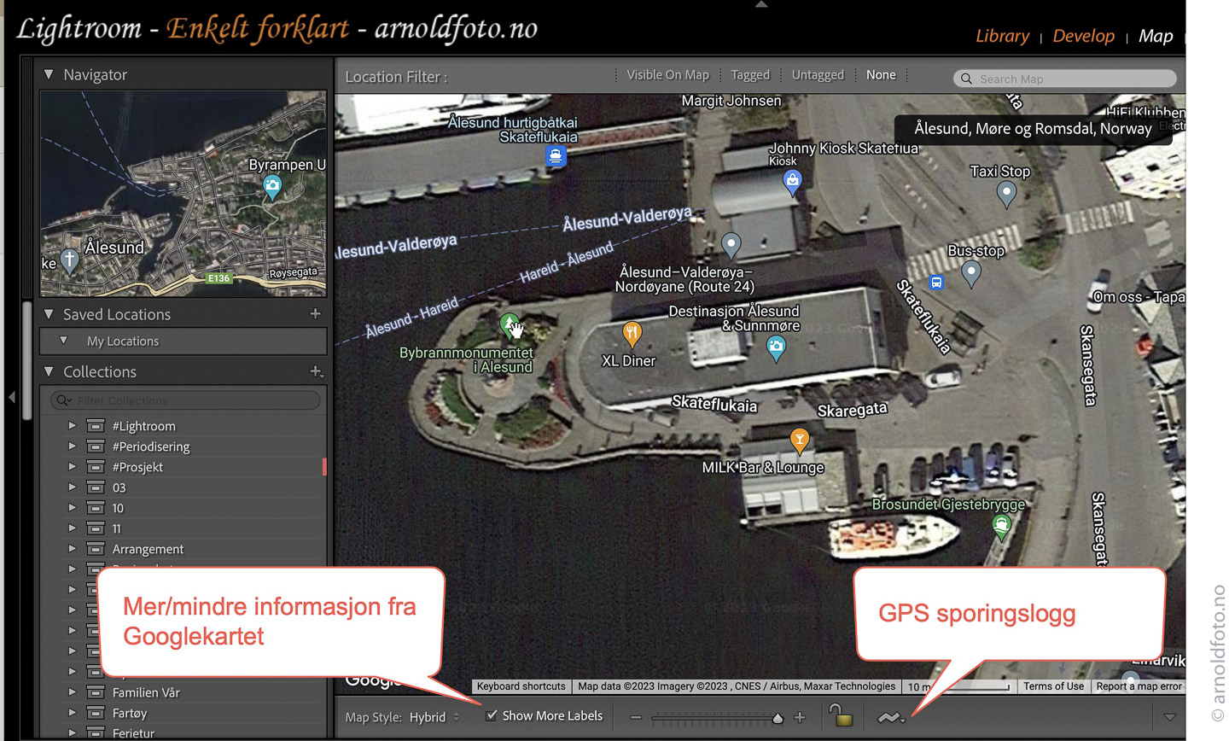Toggle the Show More Labels checkbox
Screen dimensions: 1229x741
(492, 715)
